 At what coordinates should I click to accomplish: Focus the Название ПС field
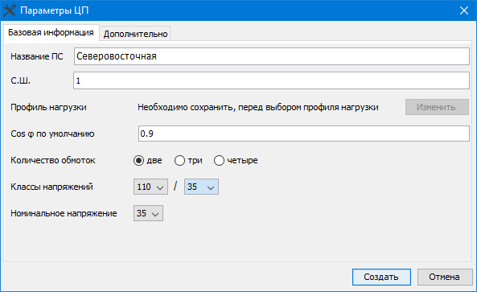click(272, 56)
